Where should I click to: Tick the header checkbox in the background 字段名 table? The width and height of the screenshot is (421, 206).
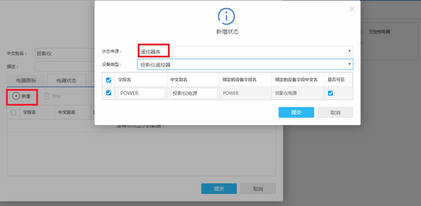click(x=13, y=113)
